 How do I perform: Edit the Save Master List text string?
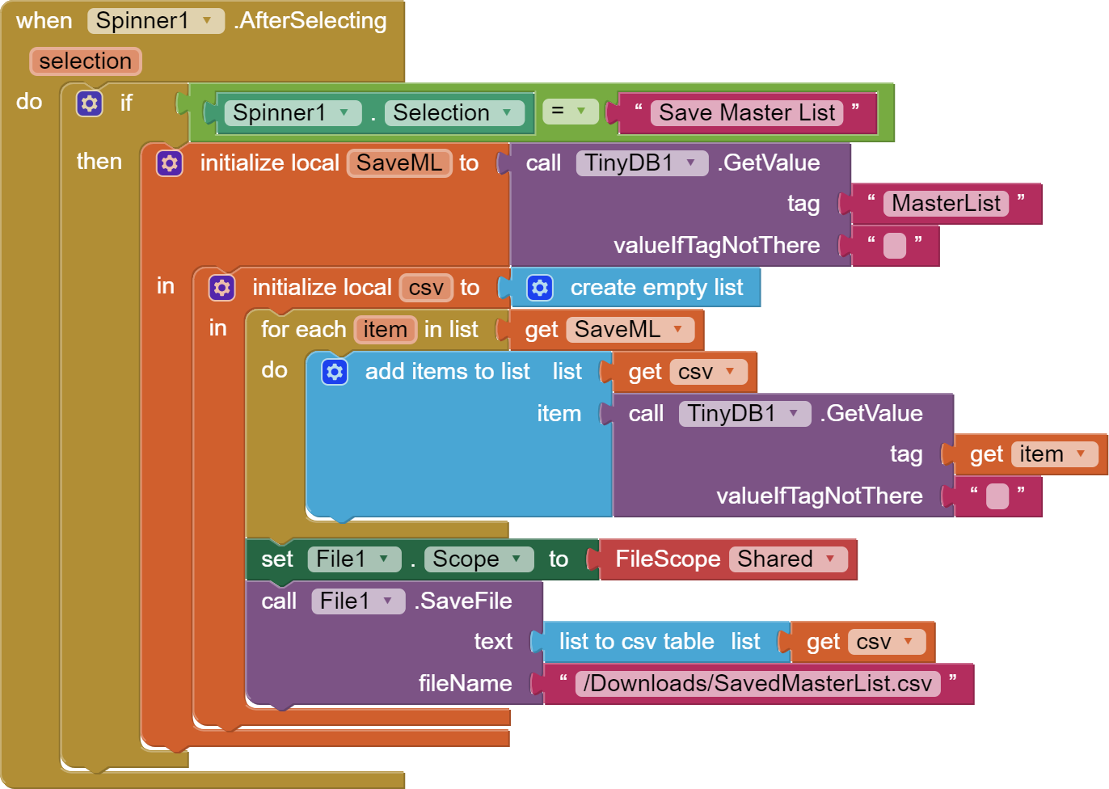coord(746,113)
